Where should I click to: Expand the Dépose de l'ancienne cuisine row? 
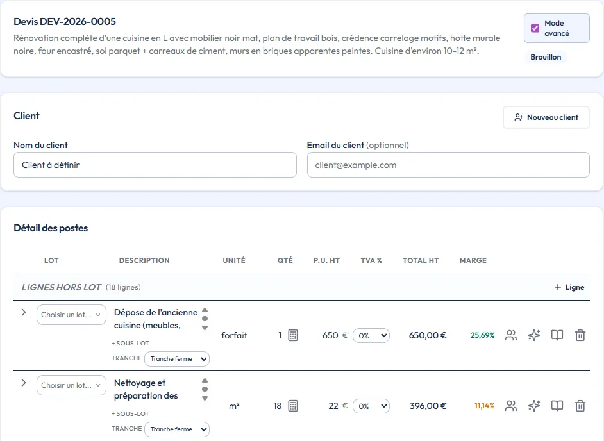24,312
